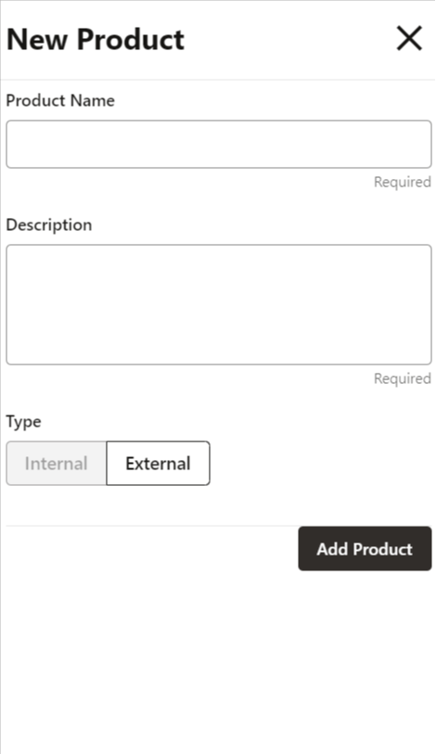Close the New Product panel with X
The height and width of the screenshot is (754, 436).
(409, 38)
